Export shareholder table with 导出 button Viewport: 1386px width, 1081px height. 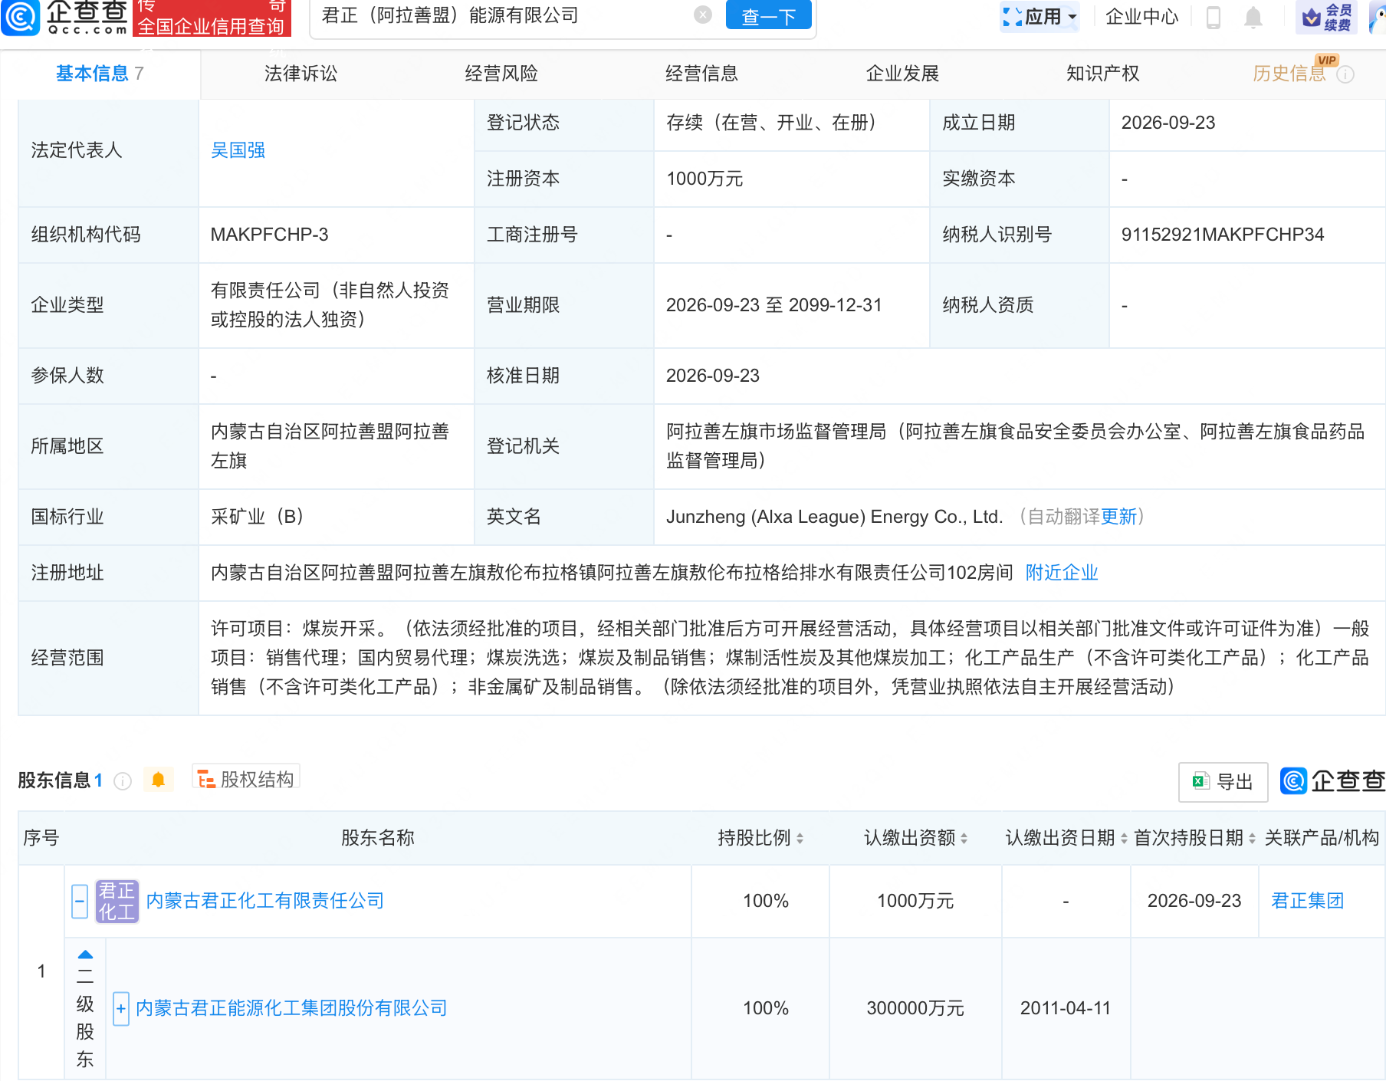point(1223,781)
